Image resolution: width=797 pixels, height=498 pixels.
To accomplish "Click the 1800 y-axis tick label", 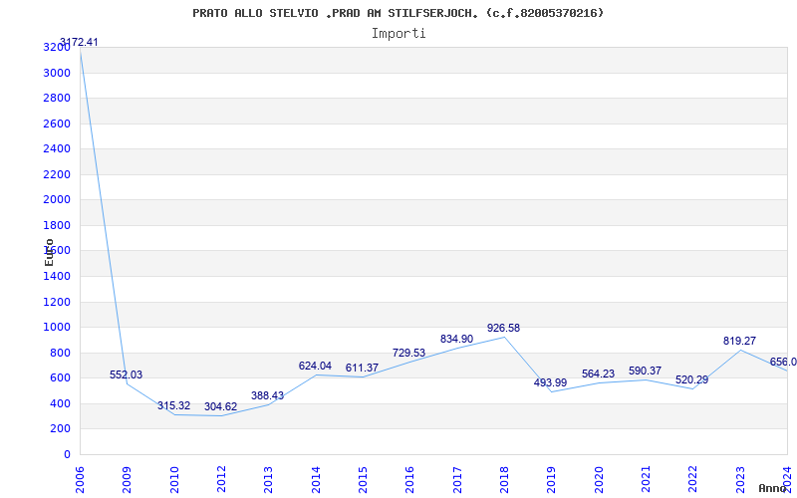I will pos(57,225).
